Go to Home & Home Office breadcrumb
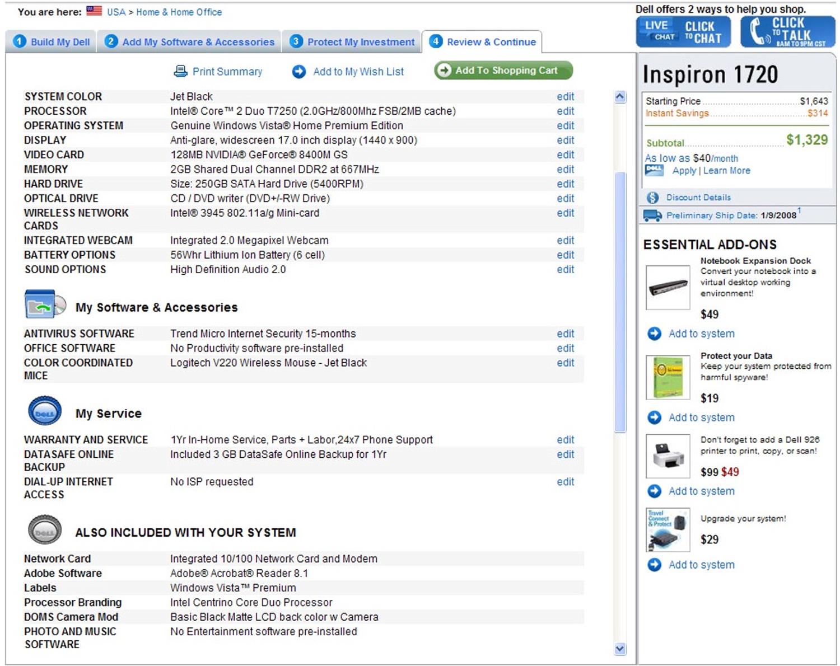The height and width of the screenshot is (666, 840). (179, 12)
